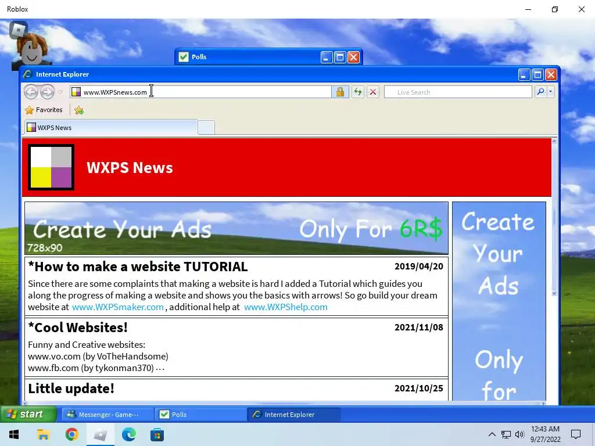Click the date 2021/11/08

point(418,328)
